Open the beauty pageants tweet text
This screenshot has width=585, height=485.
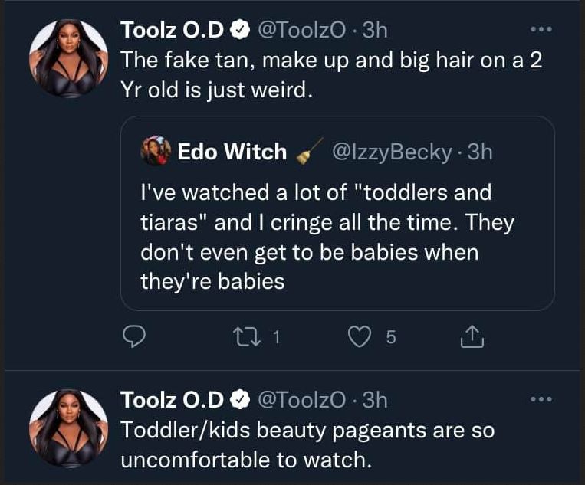click(x=307, y=444)
